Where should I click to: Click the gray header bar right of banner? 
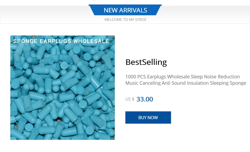[206, 14]
